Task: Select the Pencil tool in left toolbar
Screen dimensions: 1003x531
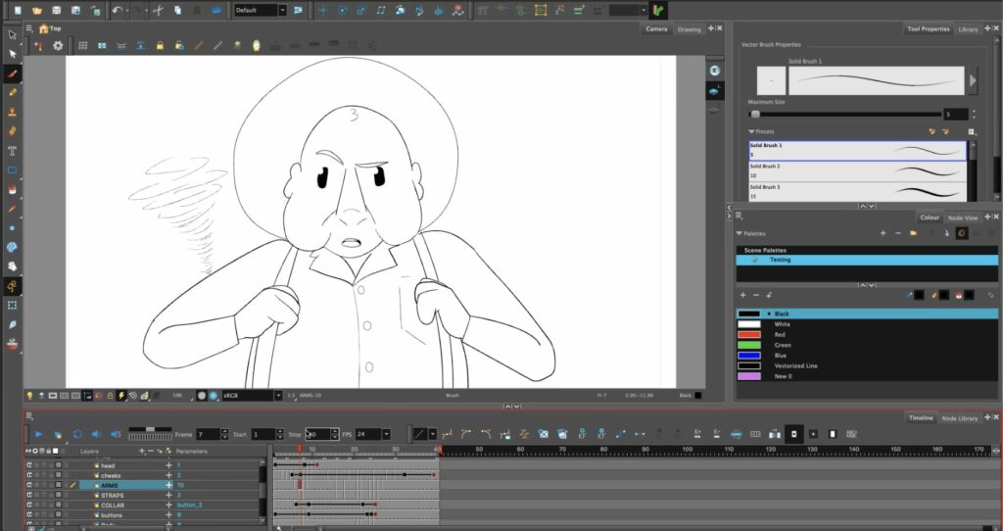Action: tap(12, 93)
